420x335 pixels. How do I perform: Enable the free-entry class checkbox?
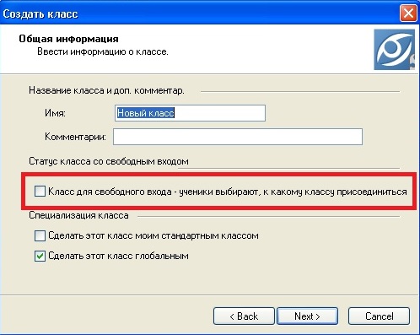pos(40,192)
